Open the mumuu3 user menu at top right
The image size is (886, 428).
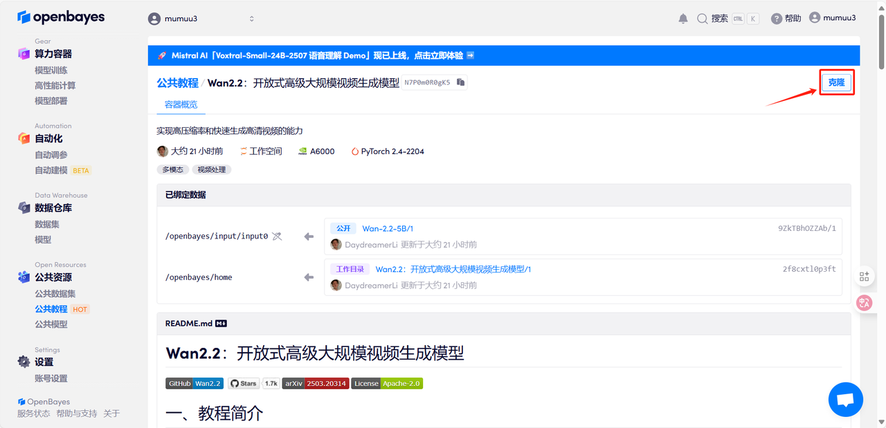(x=832, y=18)
